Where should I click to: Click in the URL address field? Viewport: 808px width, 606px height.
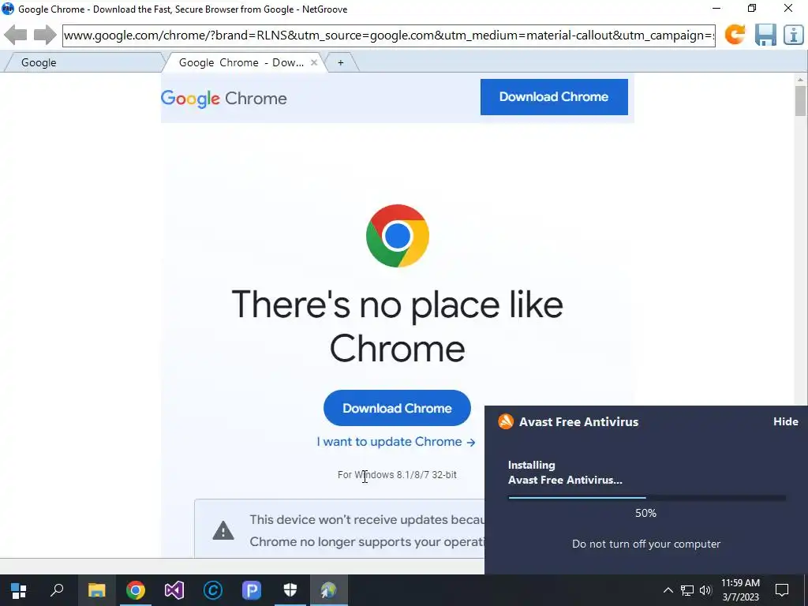388,36
